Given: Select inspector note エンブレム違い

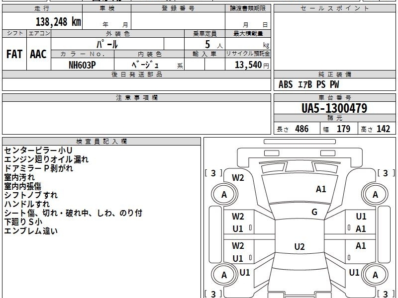Looking at the screenshot, I should point(31,231).
